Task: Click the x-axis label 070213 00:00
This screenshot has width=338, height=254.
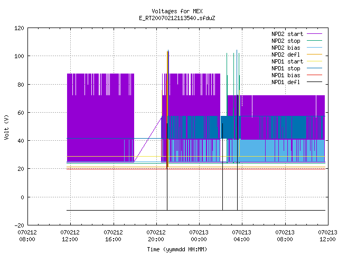Action: coord(199,236)
